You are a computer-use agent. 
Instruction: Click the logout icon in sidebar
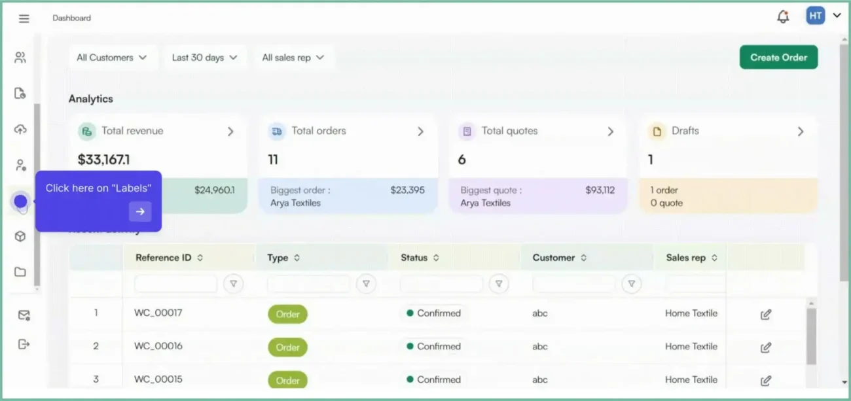[24, 344]
